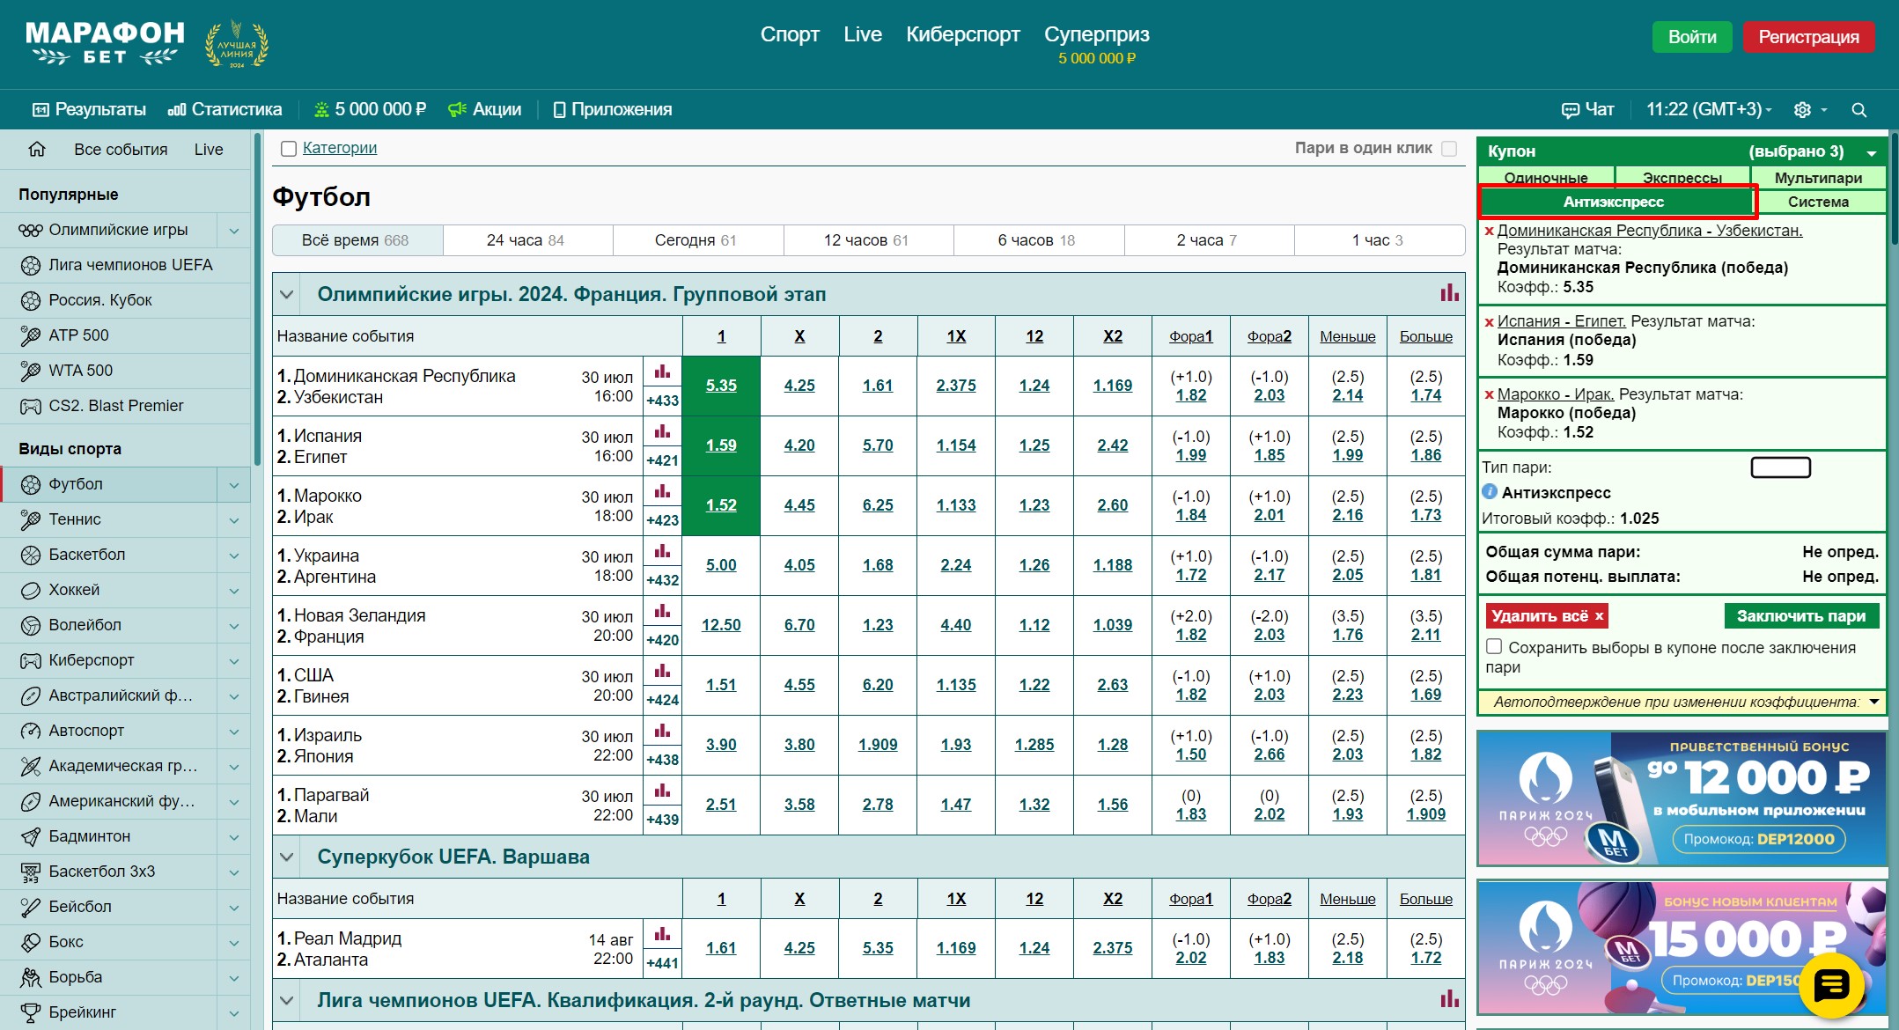The width and height of the screenshot is (1899, 1030).
Task: Click the Заключить пари button
Action: (x=1800, y=616)
